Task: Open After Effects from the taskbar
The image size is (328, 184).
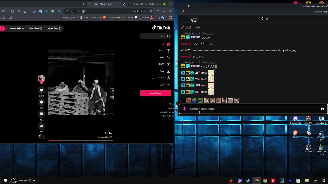Action: (290, 181)
